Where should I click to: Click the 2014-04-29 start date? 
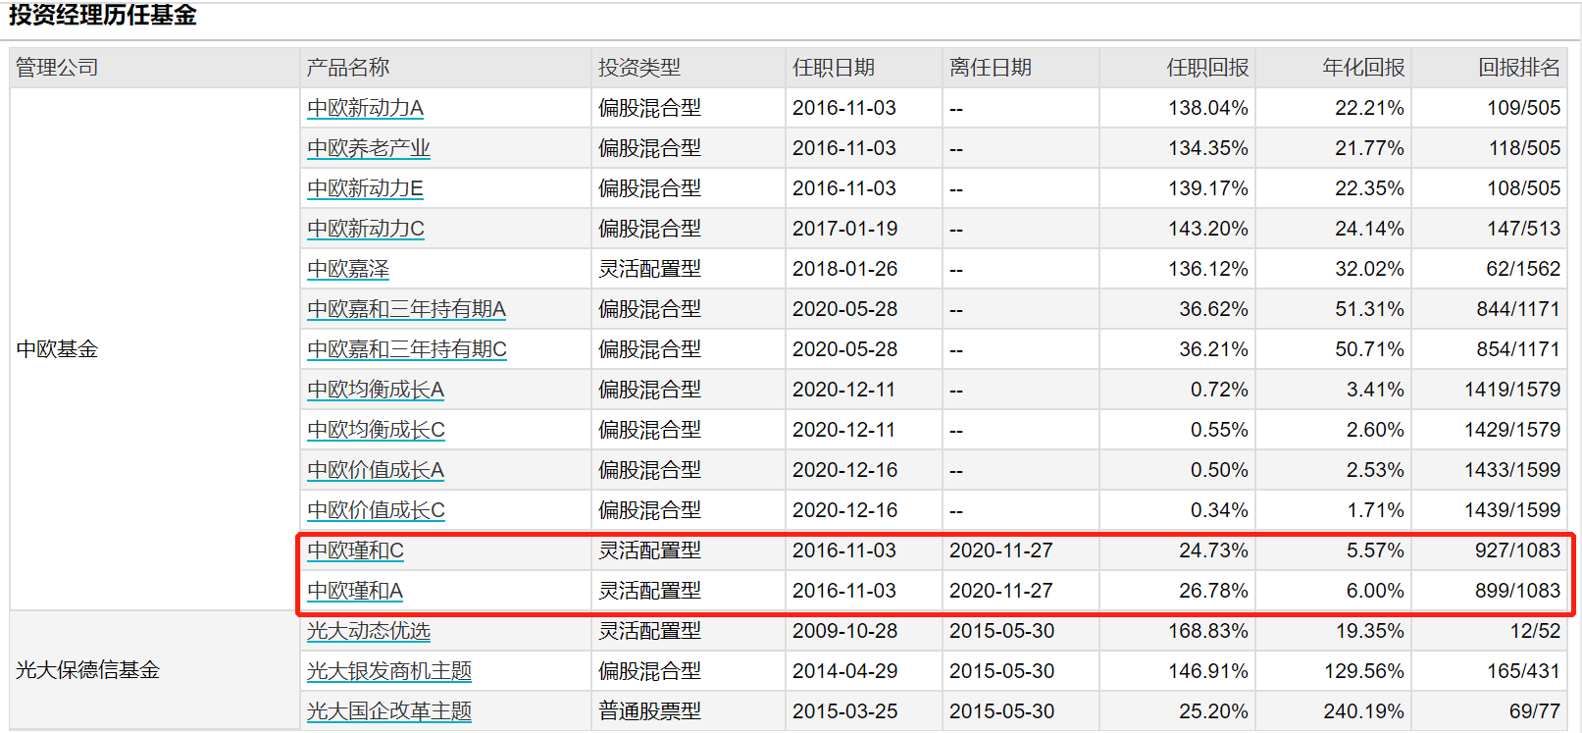[x=844, y=671]
